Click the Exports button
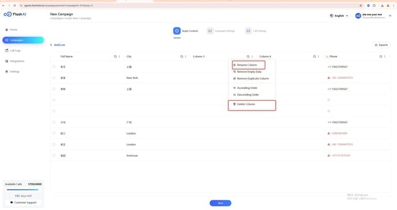 click(x=381, y=45)
